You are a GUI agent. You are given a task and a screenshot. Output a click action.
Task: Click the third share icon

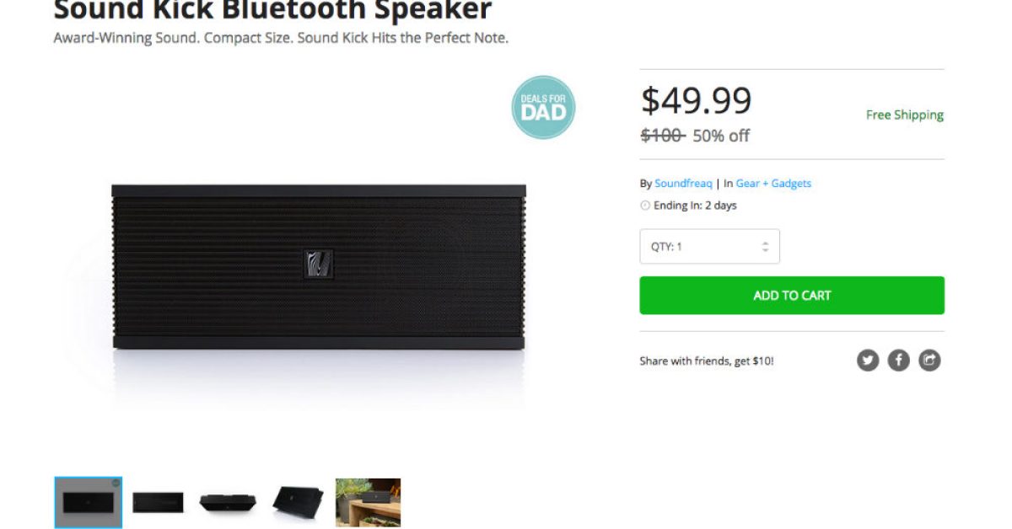click(929, 361)
